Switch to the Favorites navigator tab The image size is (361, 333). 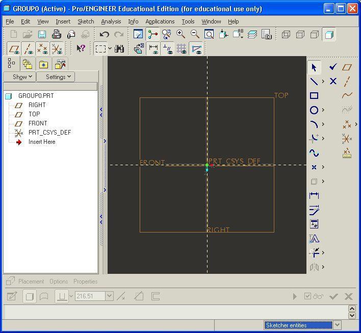[43, 64]
